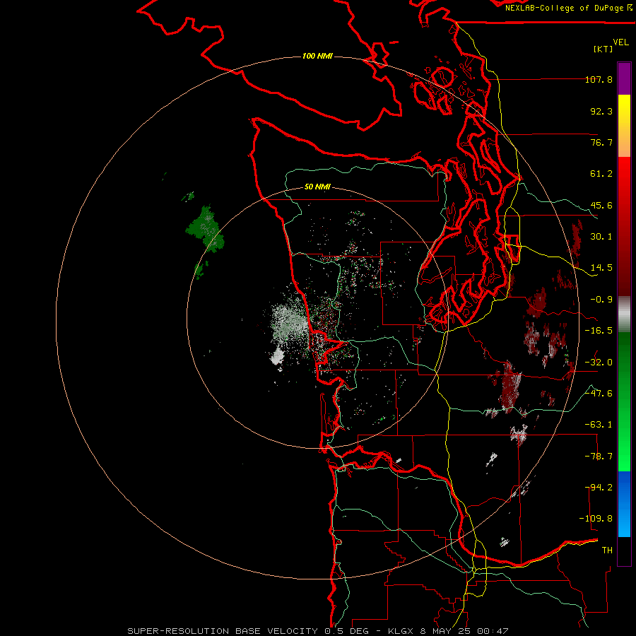The height and width of the screenshot is (636, 636).
Task: Click the -109.8 velocity scale value
Action: (x=596, y=519)
